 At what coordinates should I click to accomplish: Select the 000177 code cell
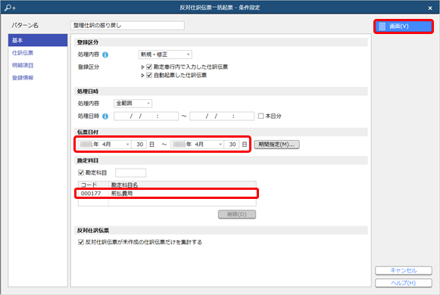(93, 194)
